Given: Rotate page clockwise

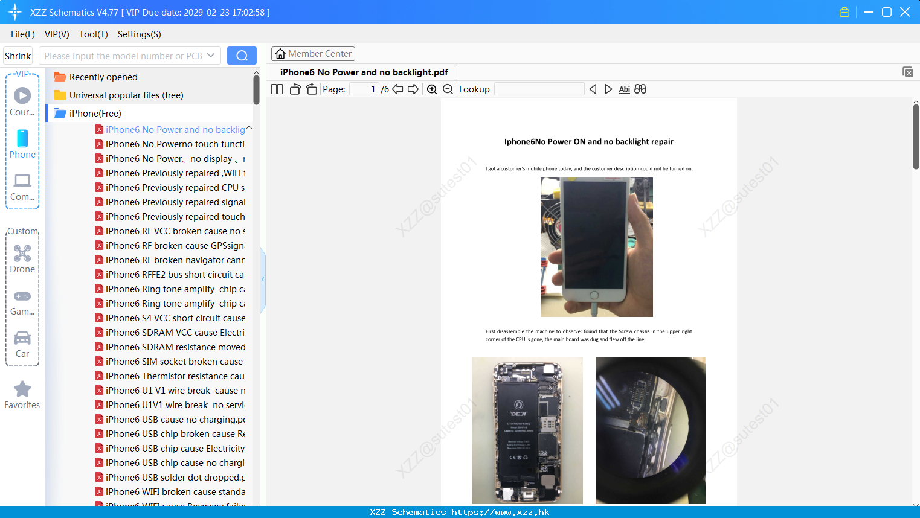Looking at the screenshot, I should click(x=311, y=89).
